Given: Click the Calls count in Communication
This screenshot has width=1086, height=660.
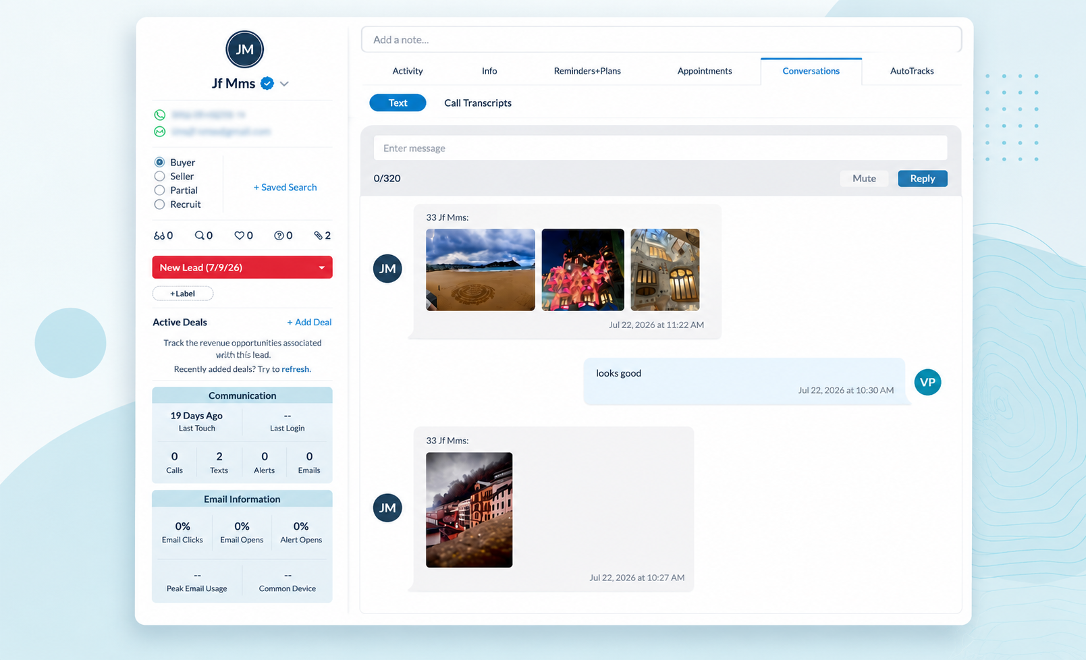Looking at the screenshot, I should point(175,457).
